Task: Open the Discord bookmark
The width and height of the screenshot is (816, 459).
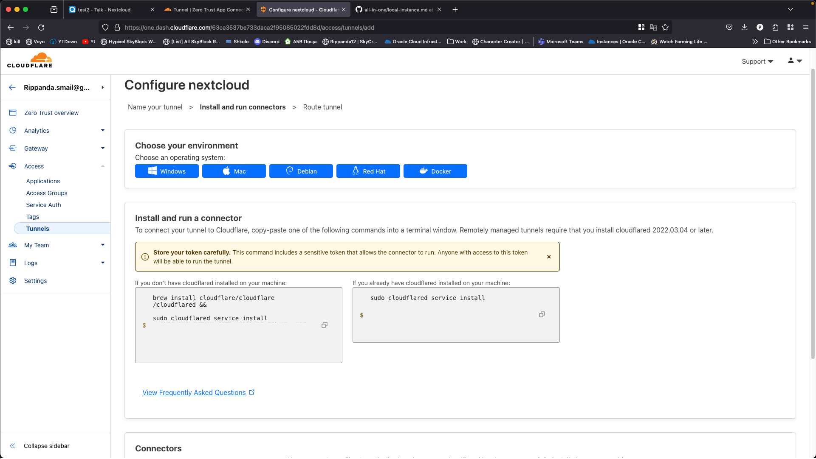Action: 267,42
